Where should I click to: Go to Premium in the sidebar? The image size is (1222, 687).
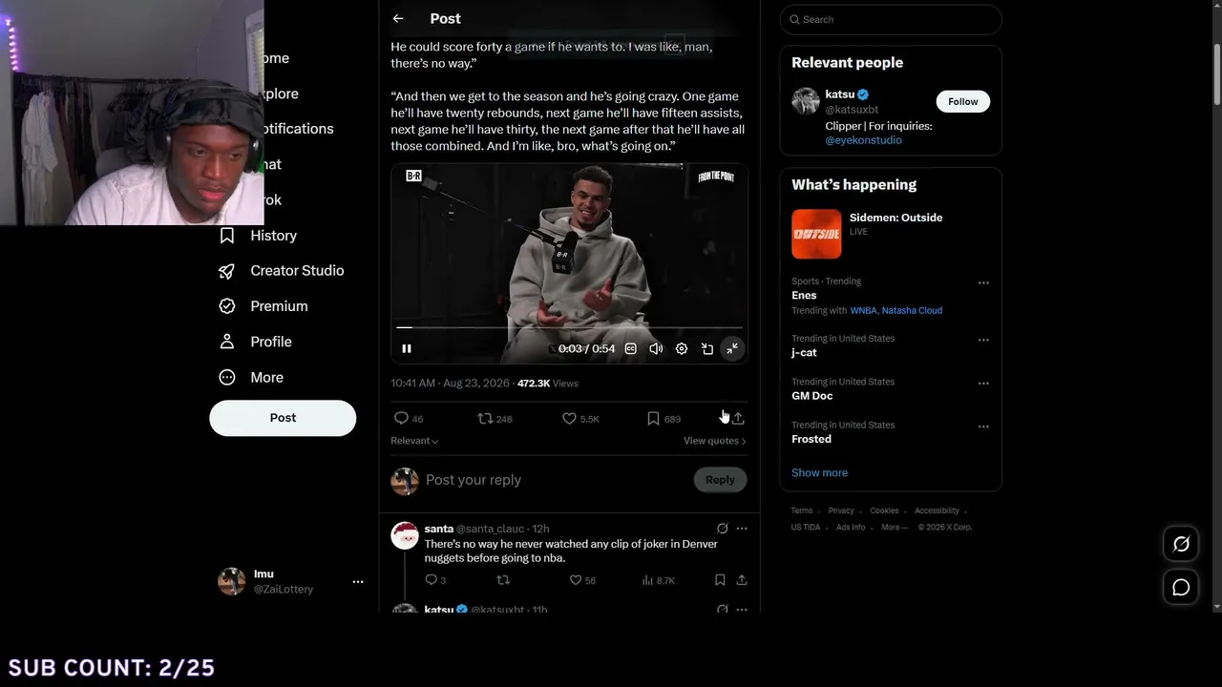point(263,306)
